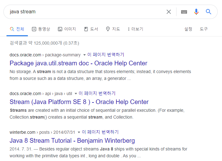Switch to the 도서 tab
The width and height of the screenshot is (222, 161).
coord(91,29)
